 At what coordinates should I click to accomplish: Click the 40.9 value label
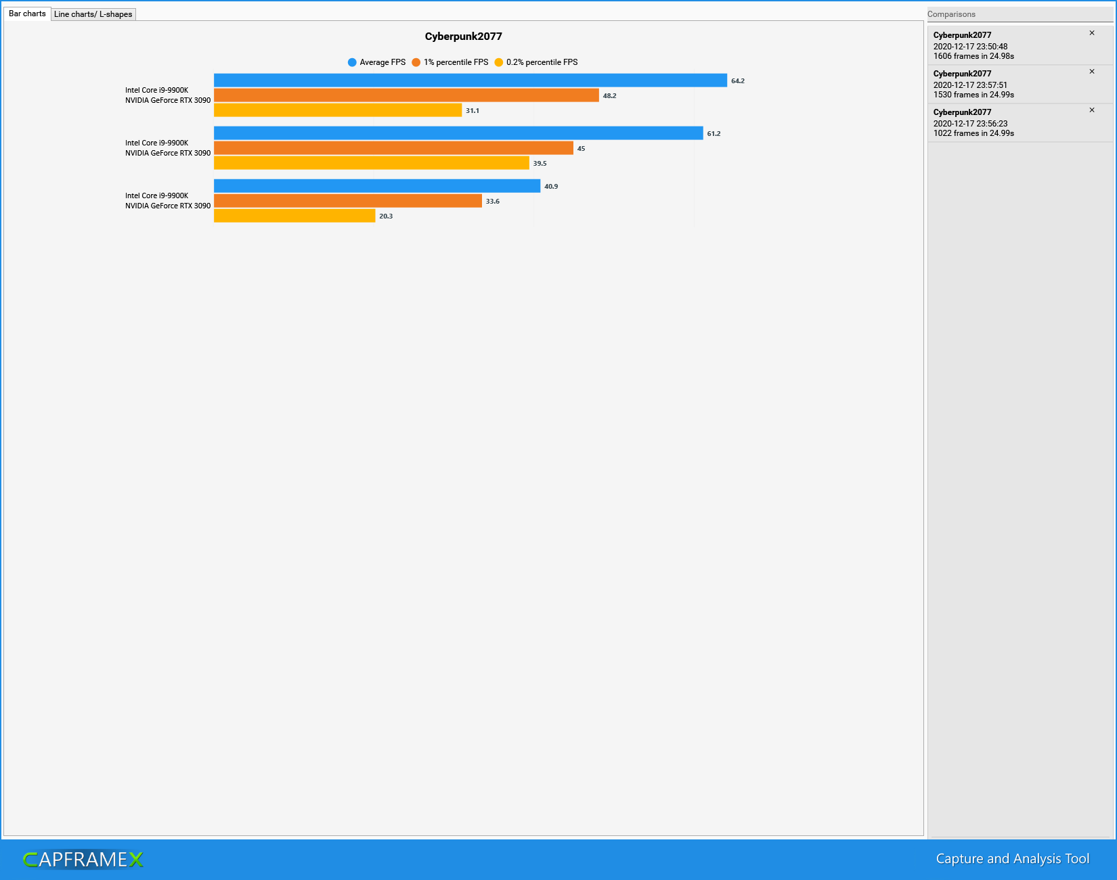point(551,187)
